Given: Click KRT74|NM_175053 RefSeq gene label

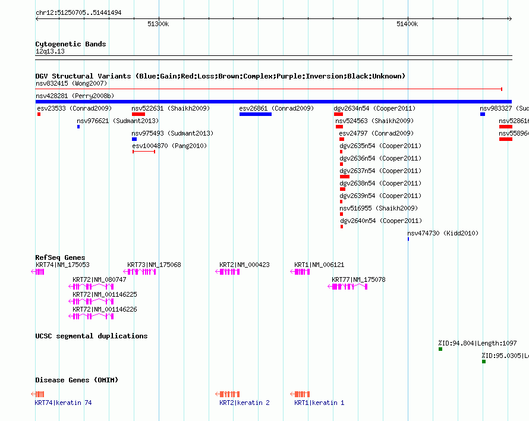Looking at the screenshot, I should pos(62,265).
